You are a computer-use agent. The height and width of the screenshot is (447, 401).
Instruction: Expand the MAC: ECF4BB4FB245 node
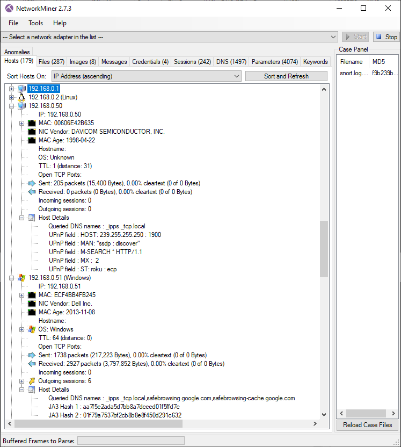(21, 295)
